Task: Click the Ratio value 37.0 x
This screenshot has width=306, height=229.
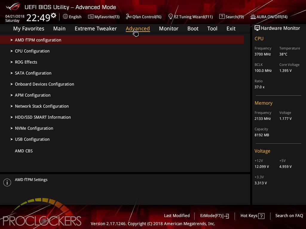Action: 259,87
